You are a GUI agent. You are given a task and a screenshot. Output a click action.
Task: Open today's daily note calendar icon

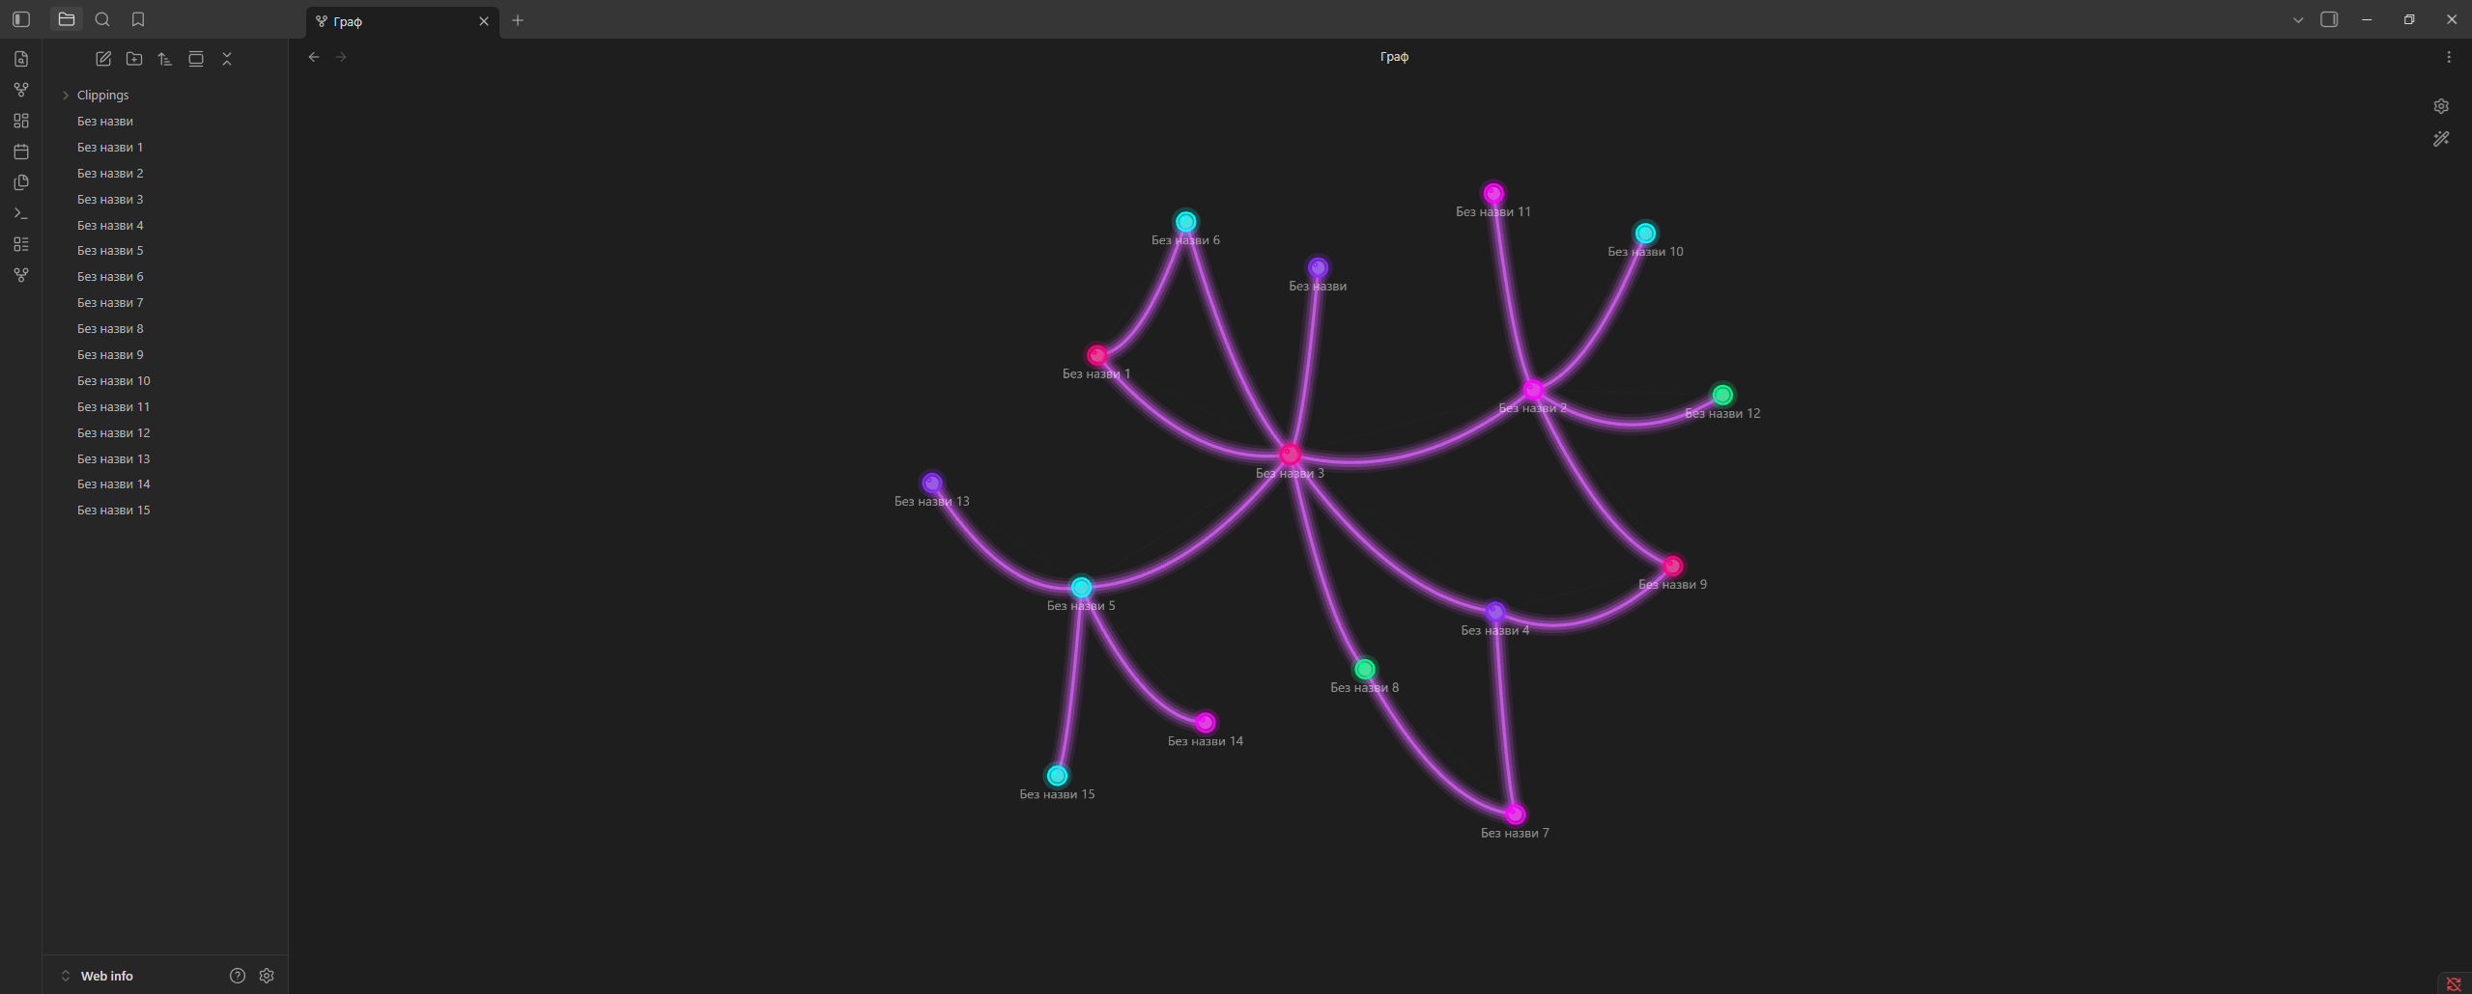tap(21, 152)
